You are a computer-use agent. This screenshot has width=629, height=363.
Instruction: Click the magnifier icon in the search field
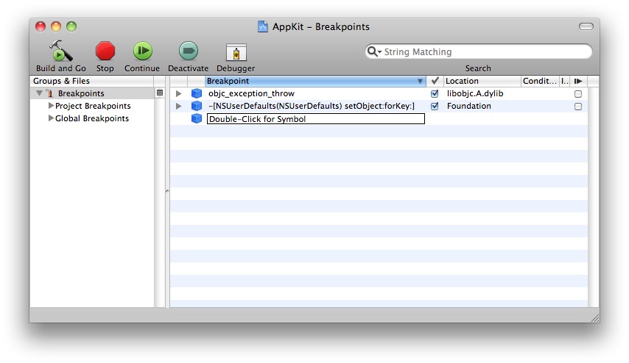(373, 51)
